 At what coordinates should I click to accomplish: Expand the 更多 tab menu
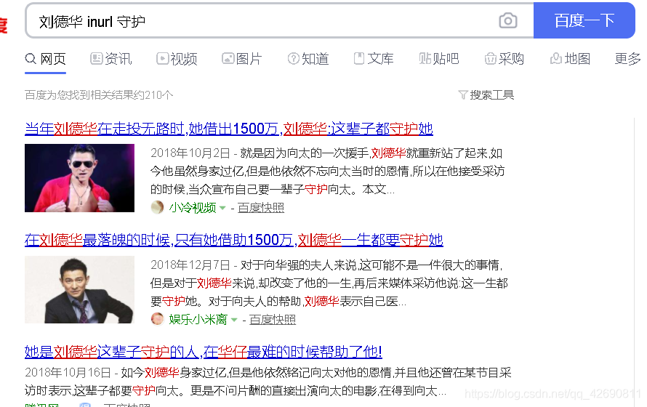tap(627, 59)
